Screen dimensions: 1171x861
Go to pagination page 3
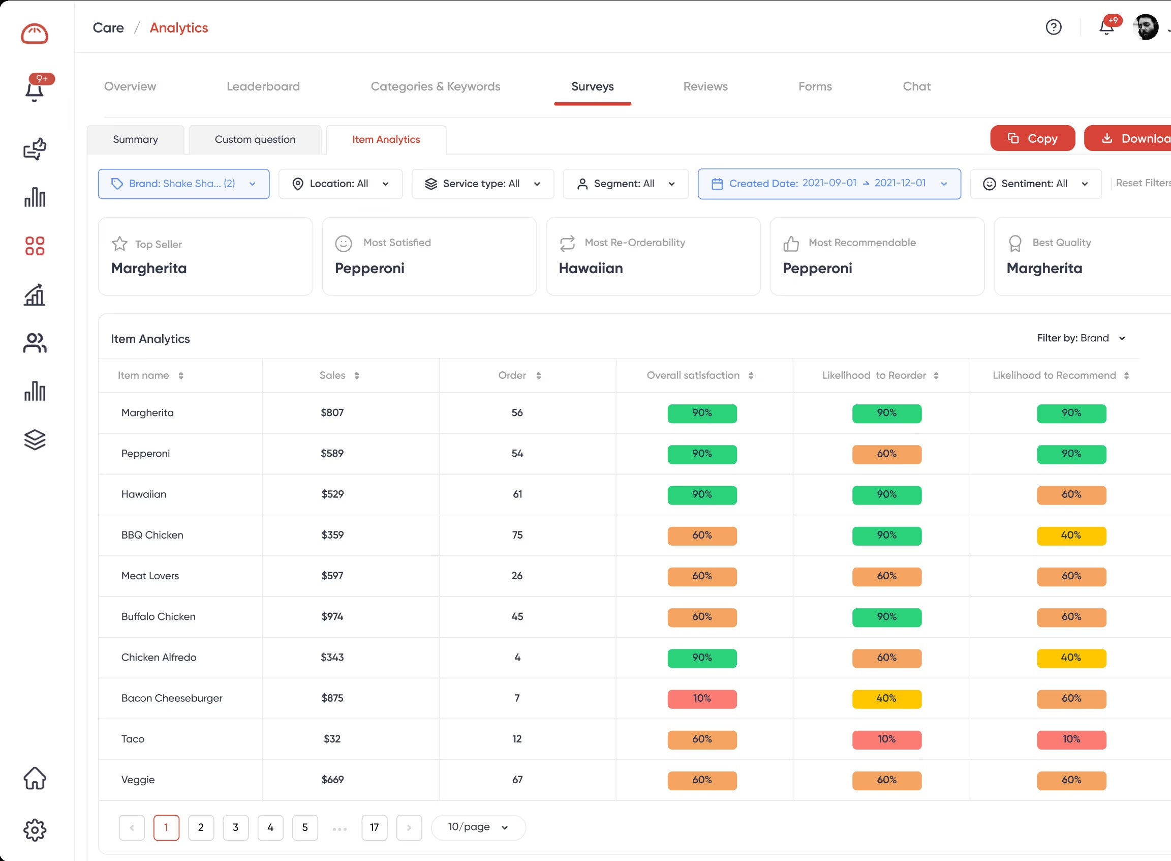click(x=235, y=827)
